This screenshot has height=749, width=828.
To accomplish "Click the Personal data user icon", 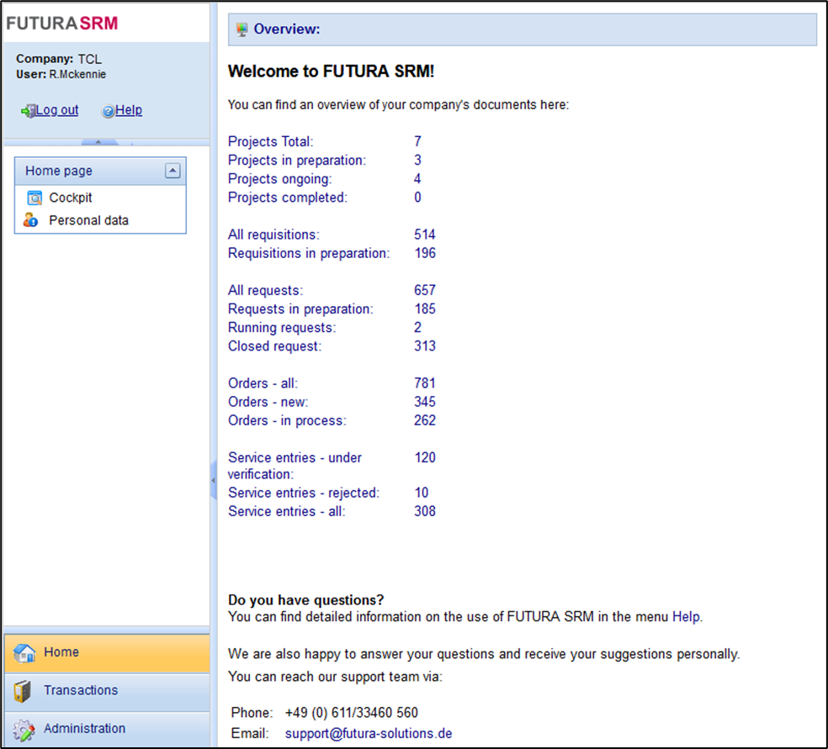I will (31, 220).
